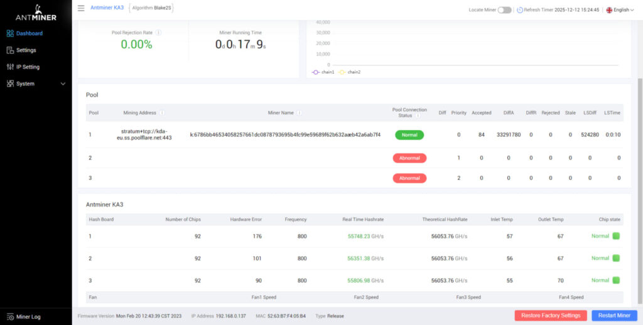This screenshot has width=643, height=325.
Task: Open the English language dropdown
Action: [x=620, y=10]
